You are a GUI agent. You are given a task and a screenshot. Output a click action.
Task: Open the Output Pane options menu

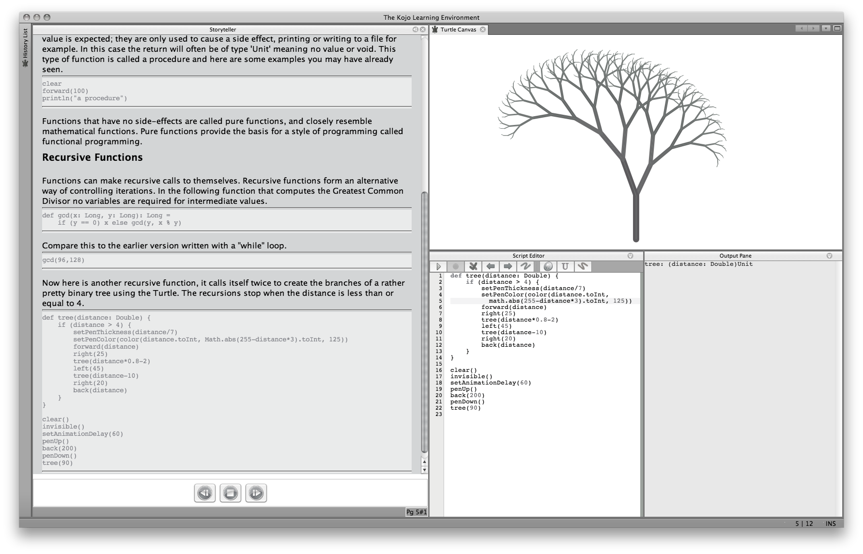tap(829, 256)
